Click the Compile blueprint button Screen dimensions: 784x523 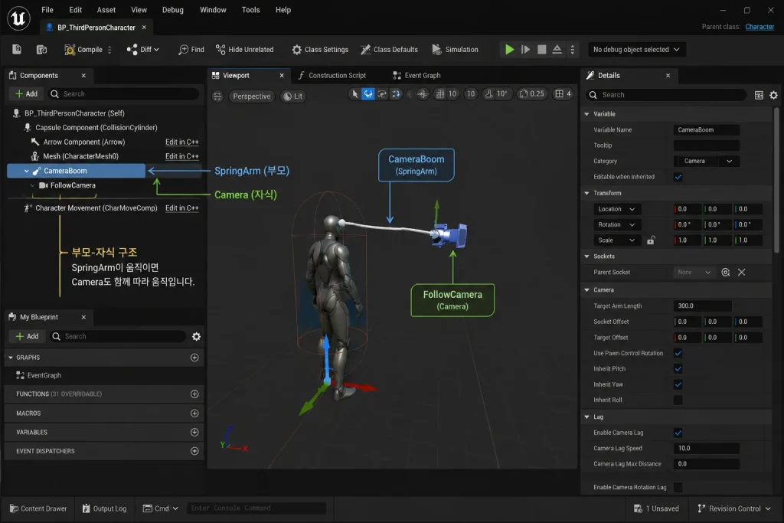coord(83,50)
